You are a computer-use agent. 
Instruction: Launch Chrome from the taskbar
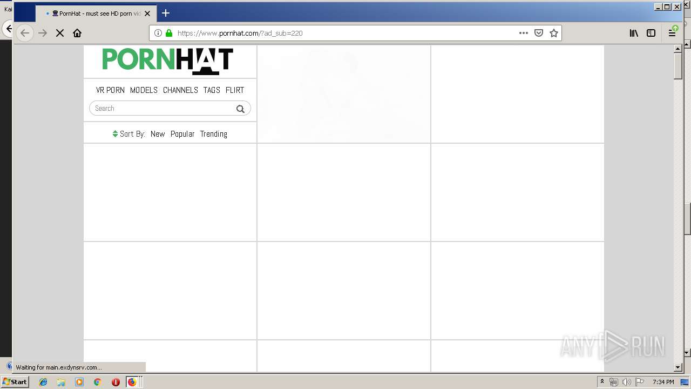click(98, 382)
